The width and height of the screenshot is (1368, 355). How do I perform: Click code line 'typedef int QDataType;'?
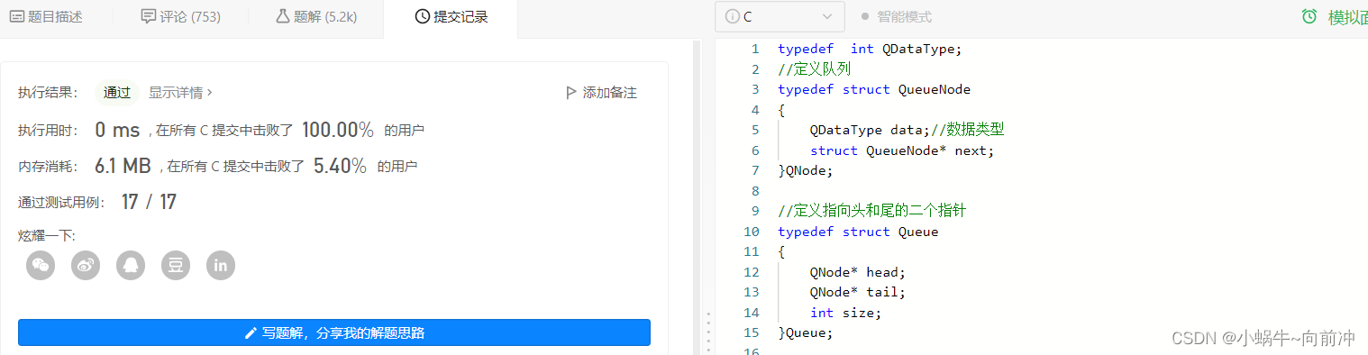pyautogui.click(x=870, y=49)
